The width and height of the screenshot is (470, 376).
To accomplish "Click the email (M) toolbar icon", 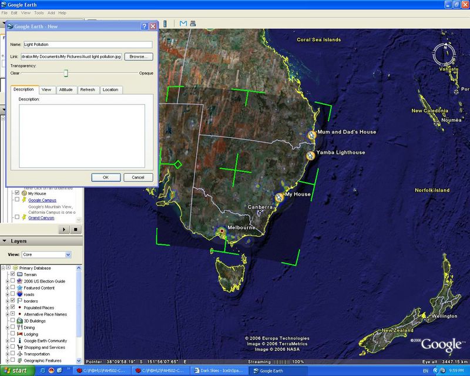I will [183, 23].
